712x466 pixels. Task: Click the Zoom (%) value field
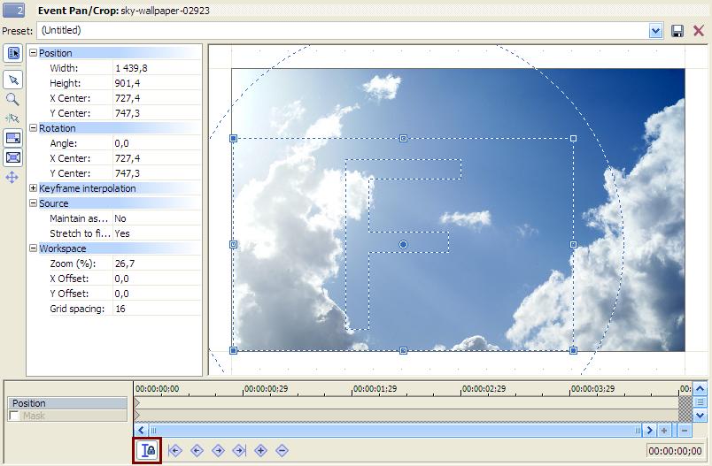tap(156, 264)
